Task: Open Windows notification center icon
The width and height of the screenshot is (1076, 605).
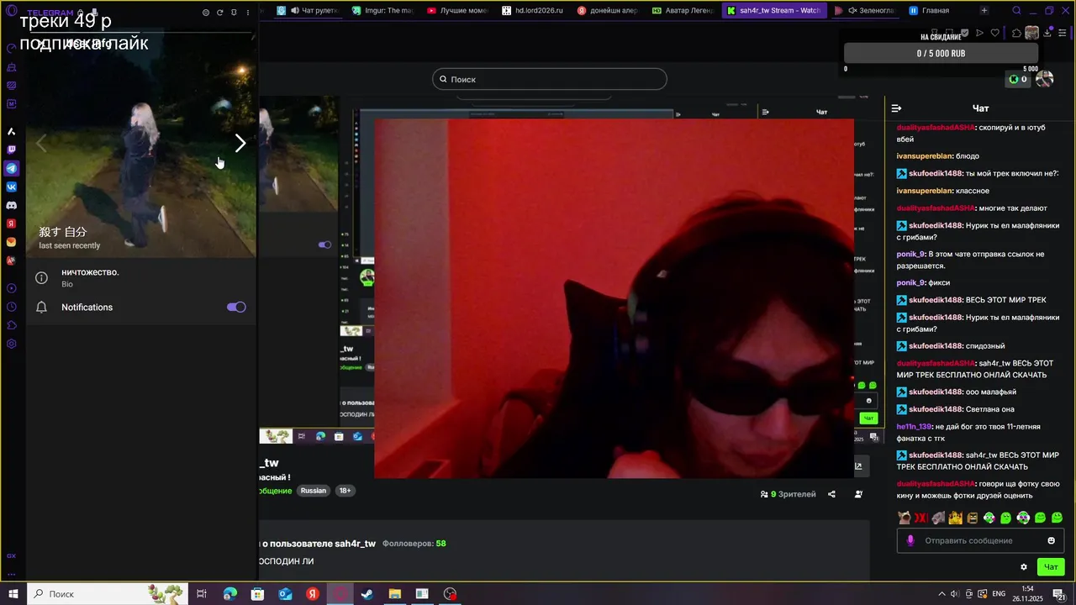Action: tap(1060, 594)
